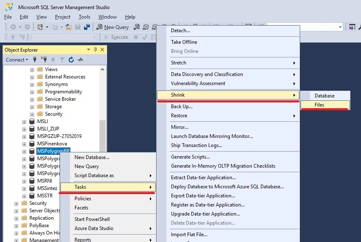Click Connect Object Explorer plug icon
This screenshot has width=361, height=242.
click(x=34, y=60)
